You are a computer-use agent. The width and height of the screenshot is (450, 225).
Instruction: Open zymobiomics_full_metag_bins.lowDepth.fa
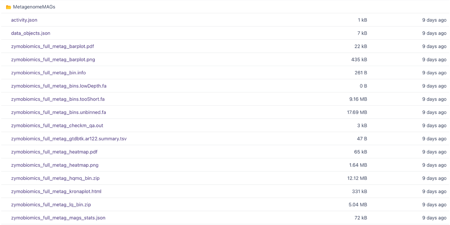tap(59, 86)
